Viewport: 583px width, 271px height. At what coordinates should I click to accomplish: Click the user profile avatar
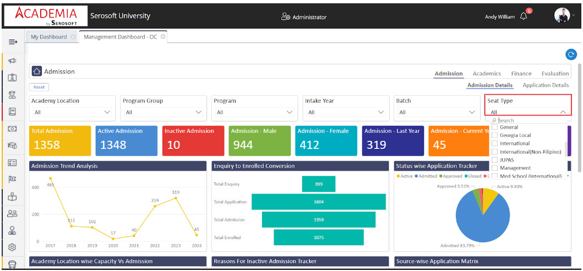[561, 15]
